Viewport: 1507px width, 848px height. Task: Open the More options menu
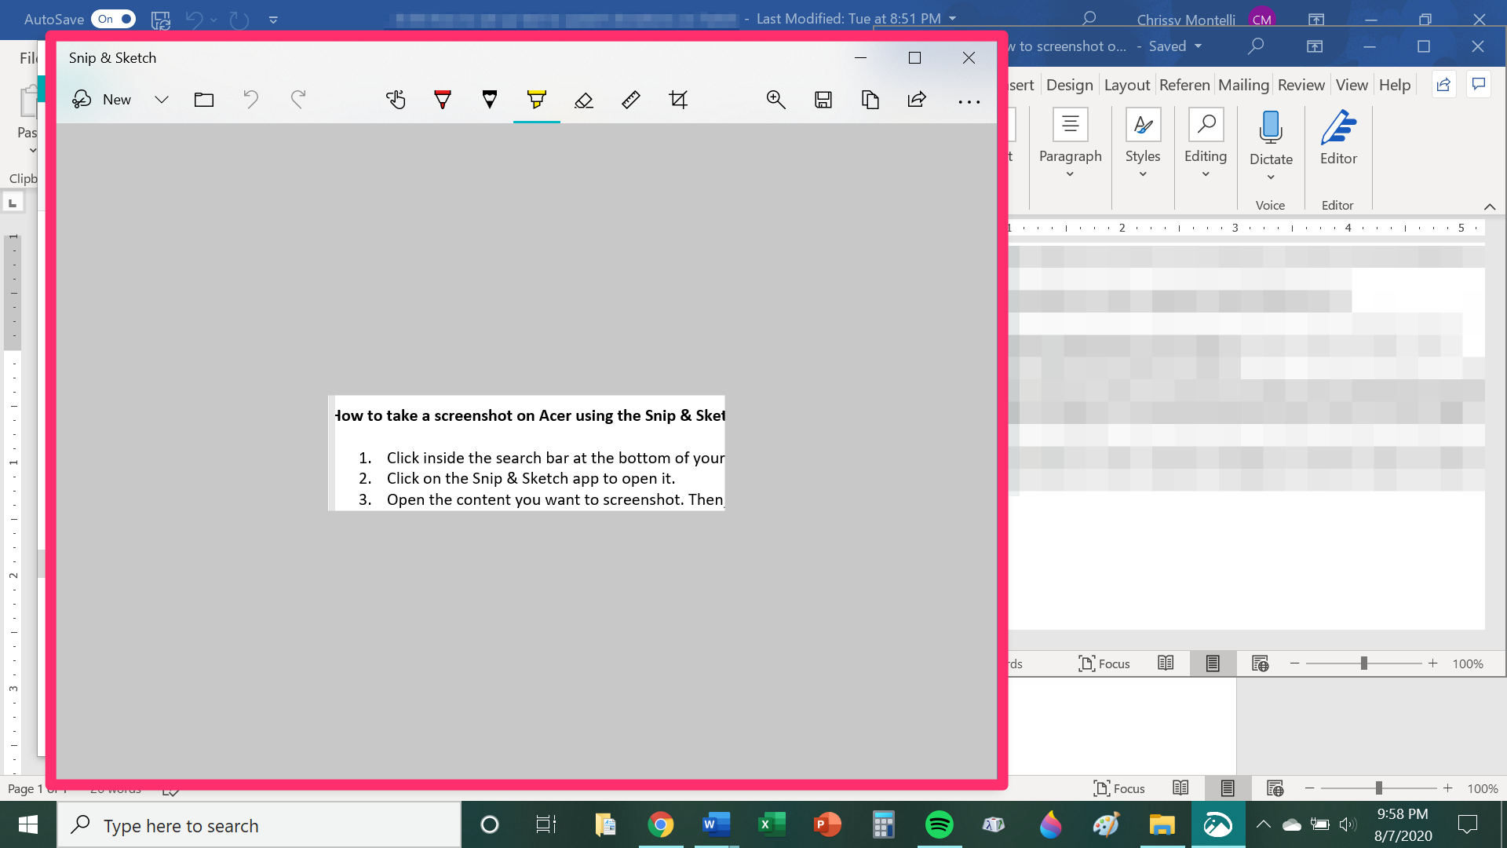[968, 101]
